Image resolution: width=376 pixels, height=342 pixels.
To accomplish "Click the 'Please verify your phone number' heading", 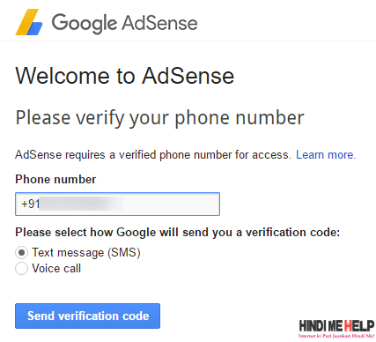I will [159, 118].
